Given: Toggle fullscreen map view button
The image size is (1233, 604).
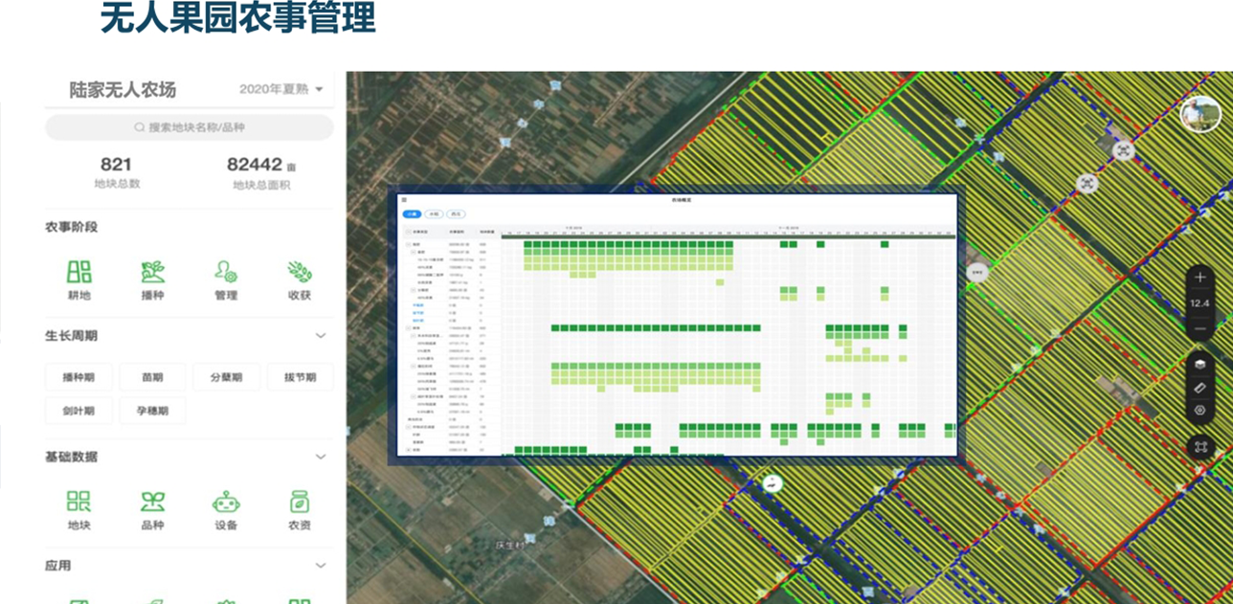Looking at the screenshot, I should click(1200, 447).
